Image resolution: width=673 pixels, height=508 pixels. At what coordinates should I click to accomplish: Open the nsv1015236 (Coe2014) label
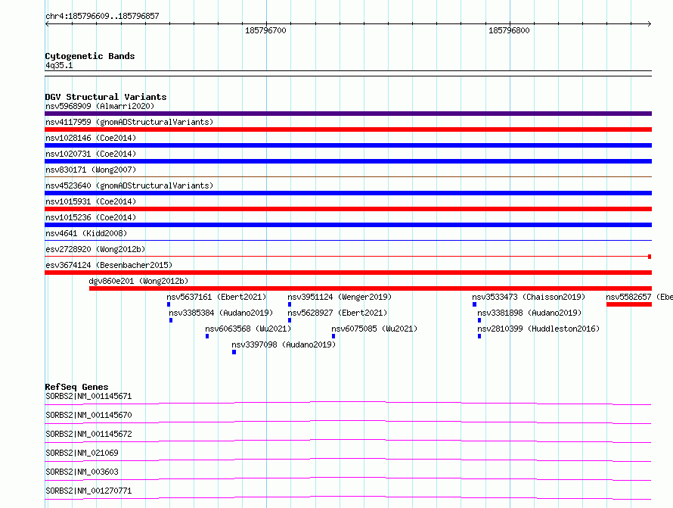(91, 217)
